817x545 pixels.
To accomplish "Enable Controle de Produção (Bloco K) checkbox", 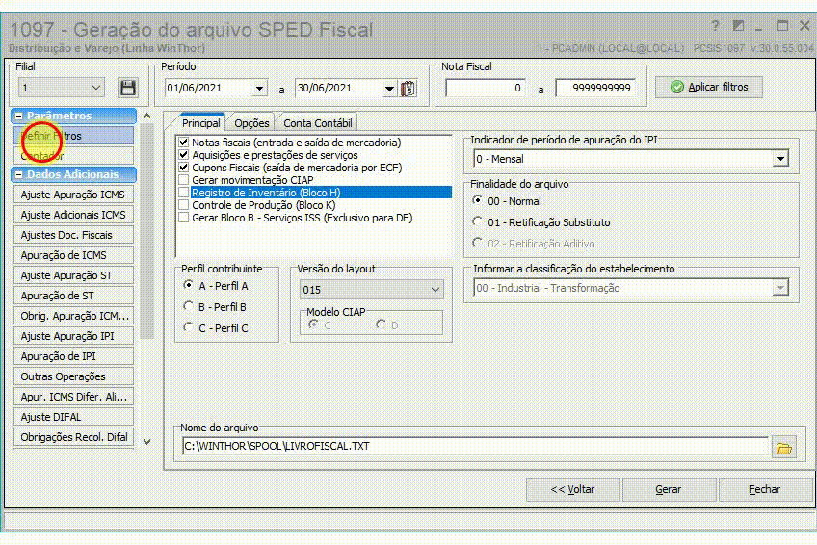I will click(183, 204).
